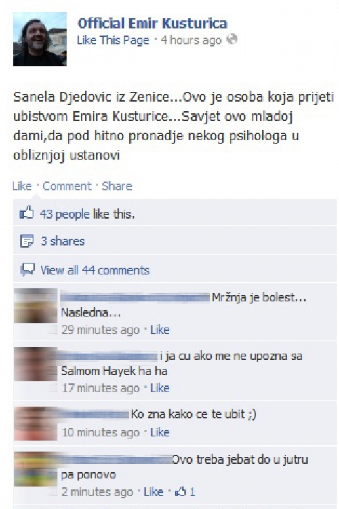Like the main post
This screenshot has width=339, height=509.
(x=22, y=186)
